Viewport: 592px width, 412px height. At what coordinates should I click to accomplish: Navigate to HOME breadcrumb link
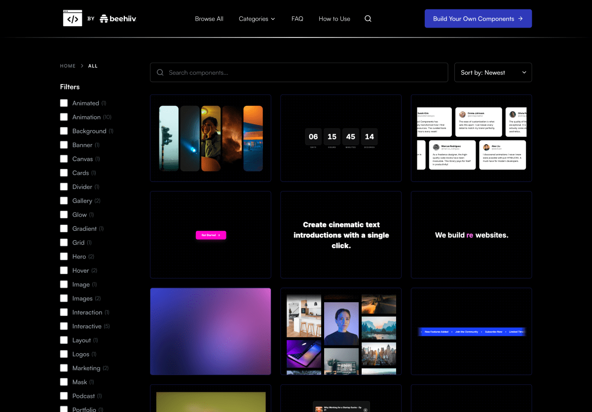tap(68, 66)
